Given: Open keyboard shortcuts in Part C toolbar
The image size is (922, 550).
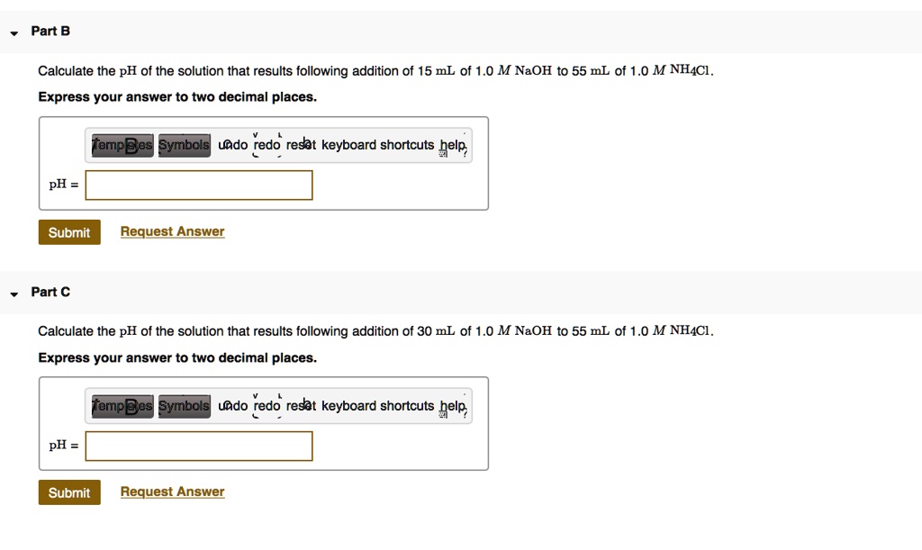Looking at the screenshot, I should 377,406.
